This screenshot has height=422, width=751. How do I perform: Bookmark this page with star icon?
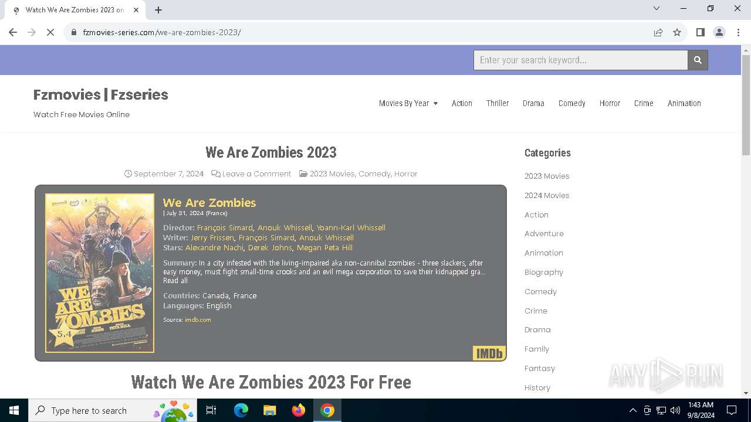point(677,32)
